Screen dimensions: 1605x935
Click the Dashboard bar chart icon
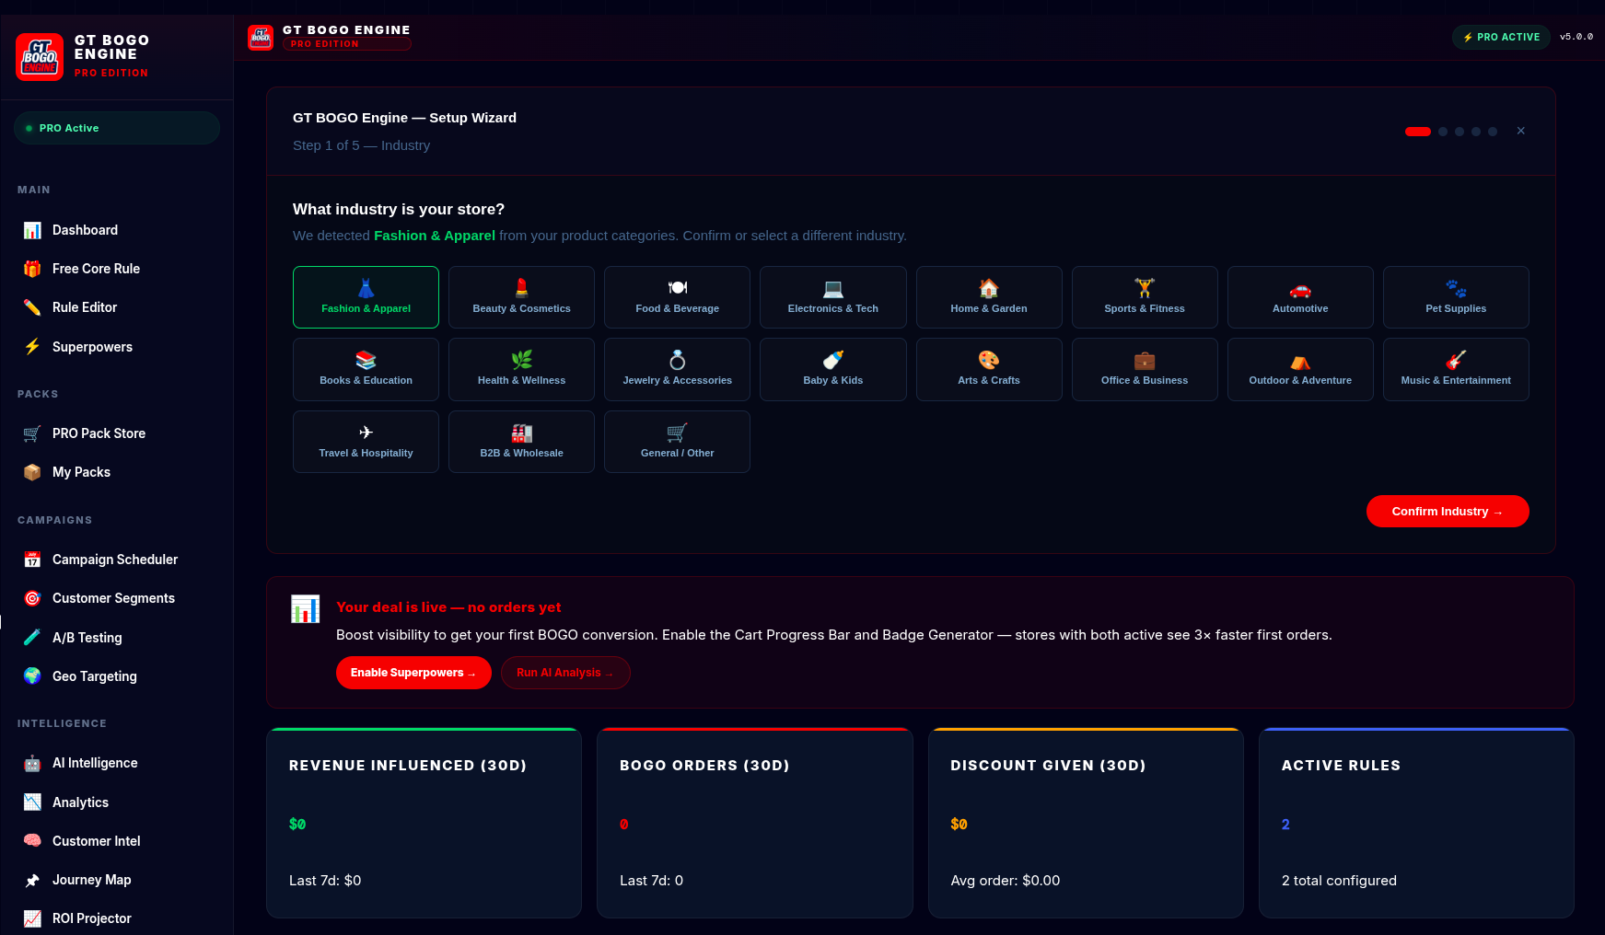[32, 230]
